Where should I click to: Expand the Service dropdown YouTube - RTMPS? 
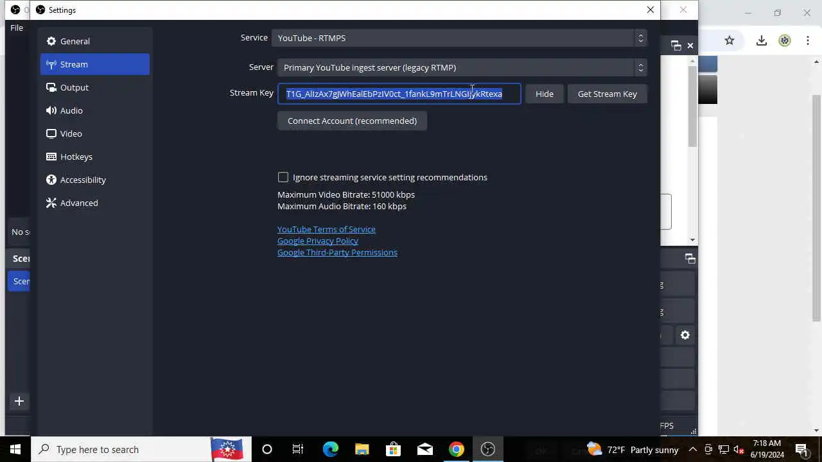coord(459,38)
